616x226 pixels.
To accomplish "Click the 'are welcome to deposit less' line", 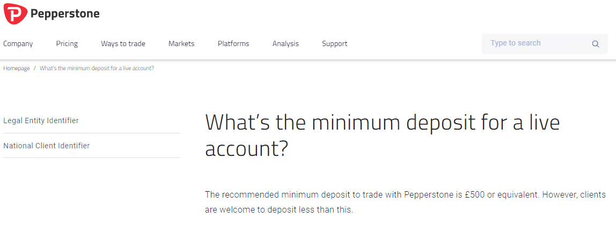I will [x=278, y=210].
